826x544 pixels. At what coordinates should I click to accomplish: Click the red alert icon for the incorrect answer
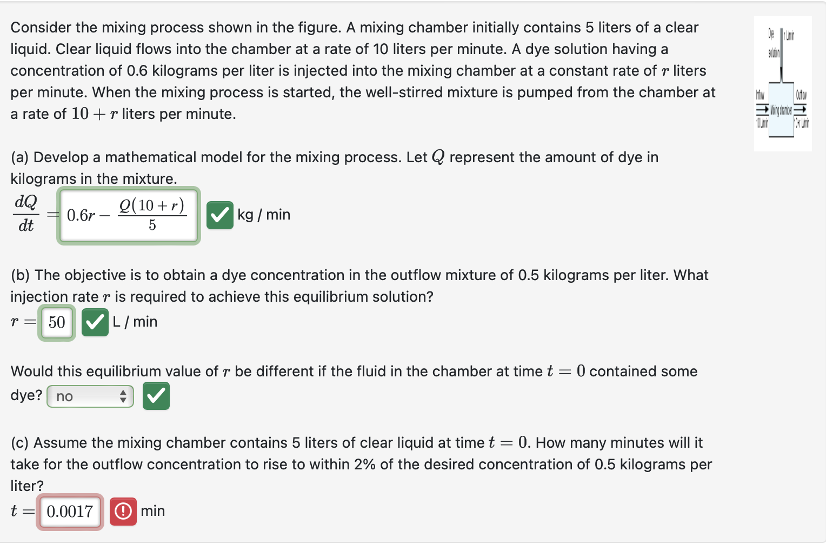coord(123,511)
